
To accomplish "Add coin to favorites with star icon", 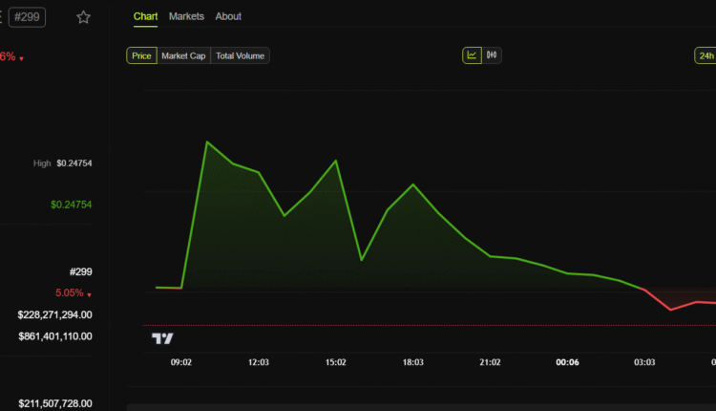I will point(84,17).
